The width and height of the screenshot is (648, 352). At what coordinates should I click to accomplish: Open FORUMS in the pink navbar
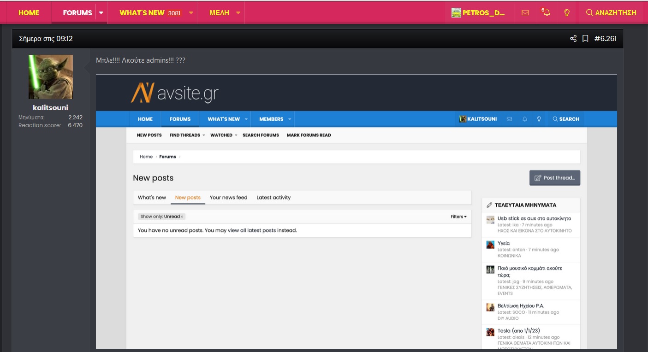point(77,13)
